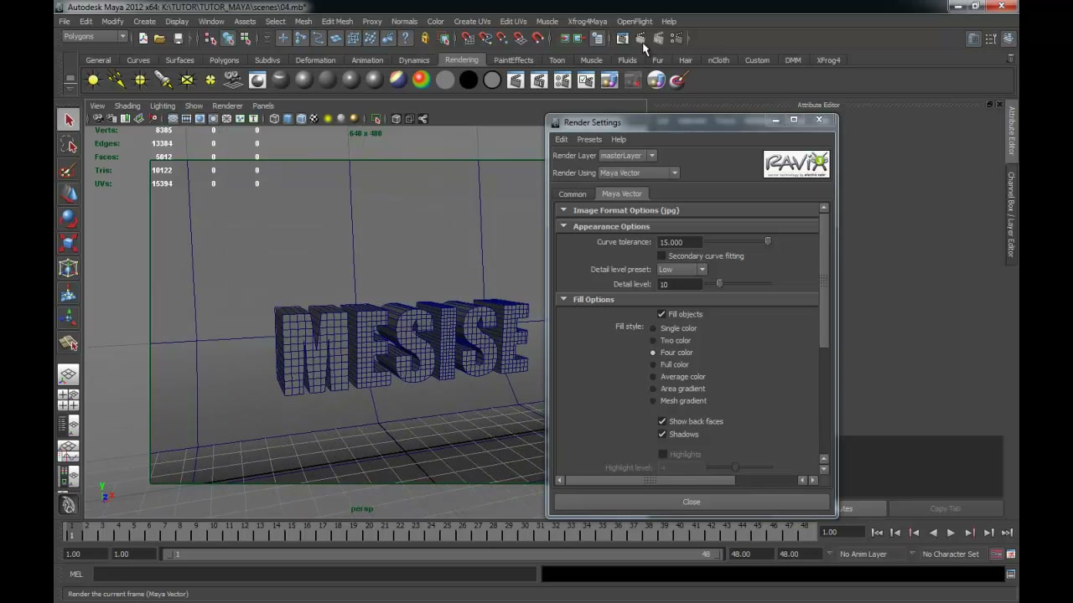
Task: Open the Edit Mesh menu
Action: (337, 22)
